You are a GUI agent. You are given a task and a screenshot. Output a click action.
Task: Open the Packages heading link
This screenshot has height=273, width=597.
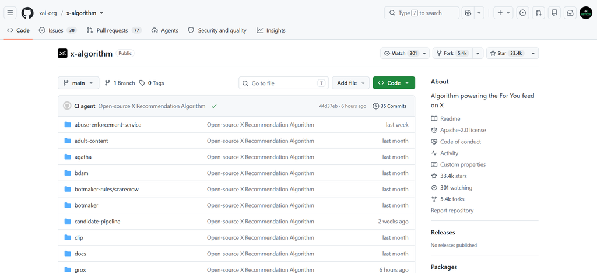click(x=444, y=267)
